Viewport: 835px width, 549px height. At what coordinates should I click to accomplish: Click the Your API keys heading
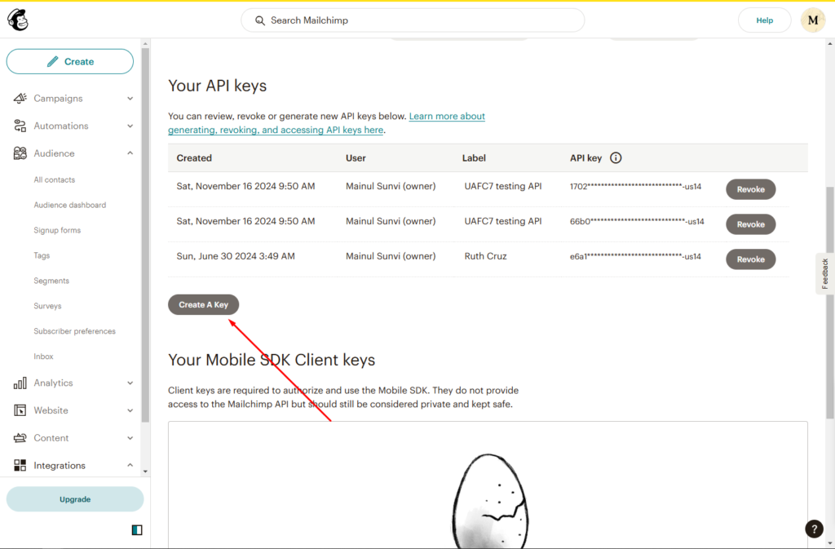pyautogui.click(x=217, y=86)
